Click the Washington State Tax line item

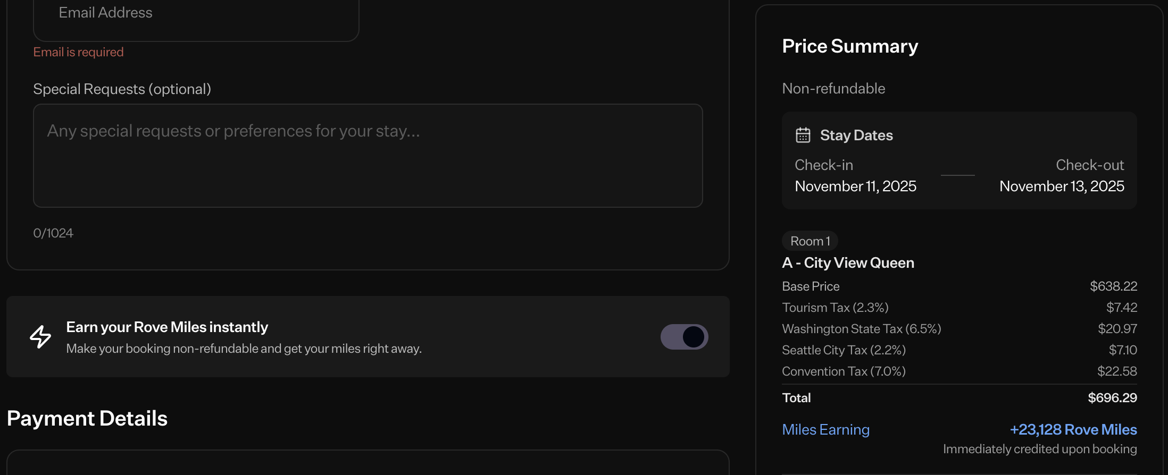pyautogui.click(x=861, y=329)
